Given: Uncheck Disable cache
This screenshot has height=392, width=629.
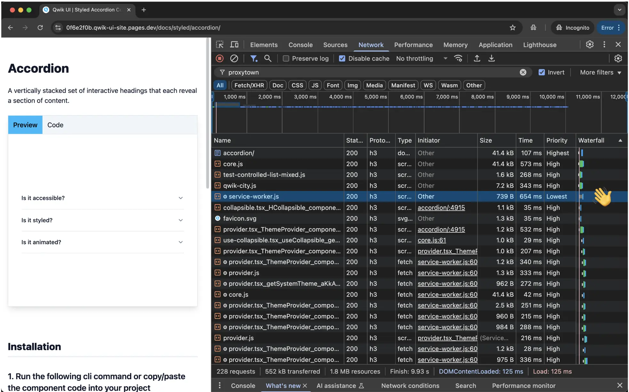Looking at the screenshot, I should [342, 58].
